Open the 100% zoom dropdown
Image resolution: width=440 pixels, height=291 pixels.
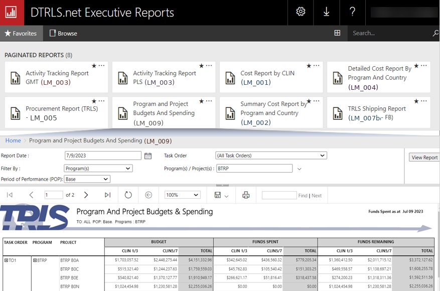click(x=183, y=195)
